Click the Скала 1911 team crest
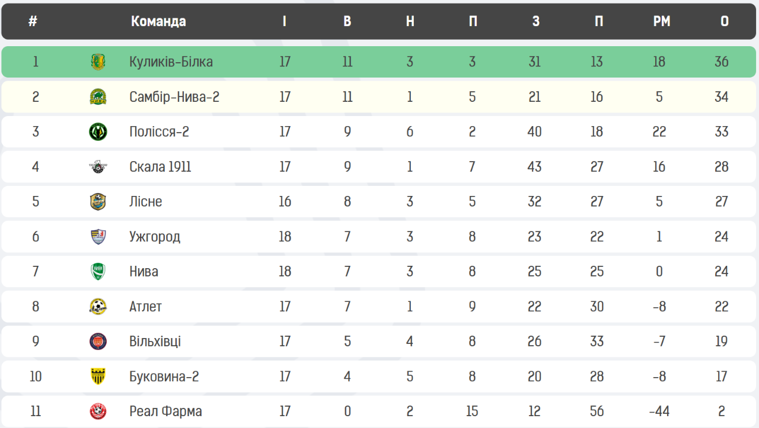759x428 pixels. (98, 166)
